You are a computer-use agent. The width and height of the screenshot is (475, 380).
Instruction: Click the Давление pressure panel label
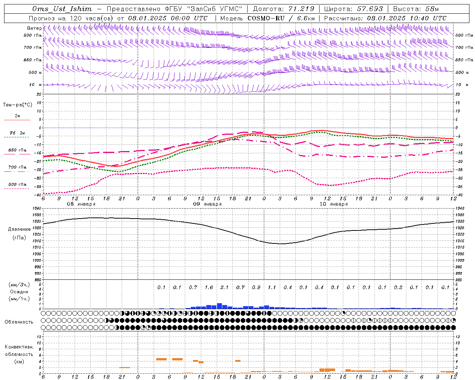(x=19, y=229)
